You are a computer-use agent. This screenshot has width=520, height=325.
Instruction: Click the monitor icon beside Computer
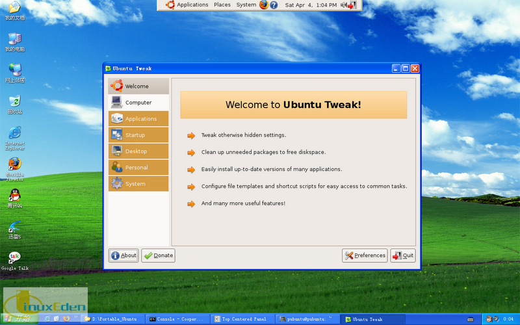[117, 102]
